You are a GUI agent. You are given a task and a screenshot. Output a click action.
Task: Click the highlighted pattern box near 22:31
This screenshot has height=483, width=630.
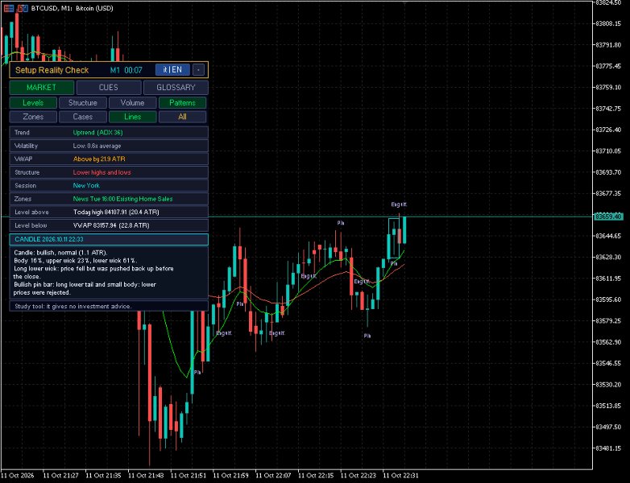[x=394, y=238]
